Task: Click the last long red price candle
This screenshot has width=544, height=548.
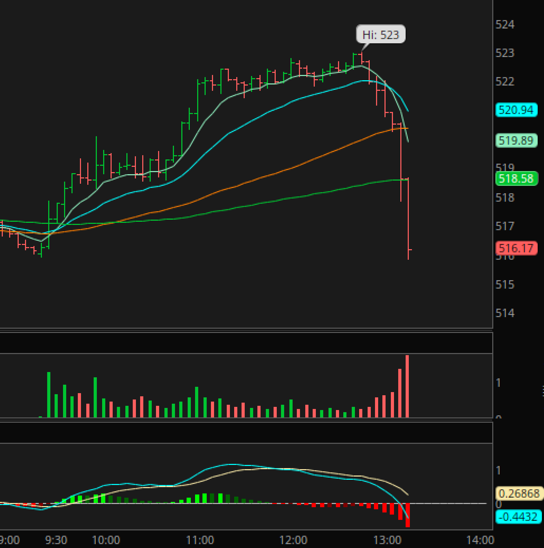Action: [x=408, y=219]
